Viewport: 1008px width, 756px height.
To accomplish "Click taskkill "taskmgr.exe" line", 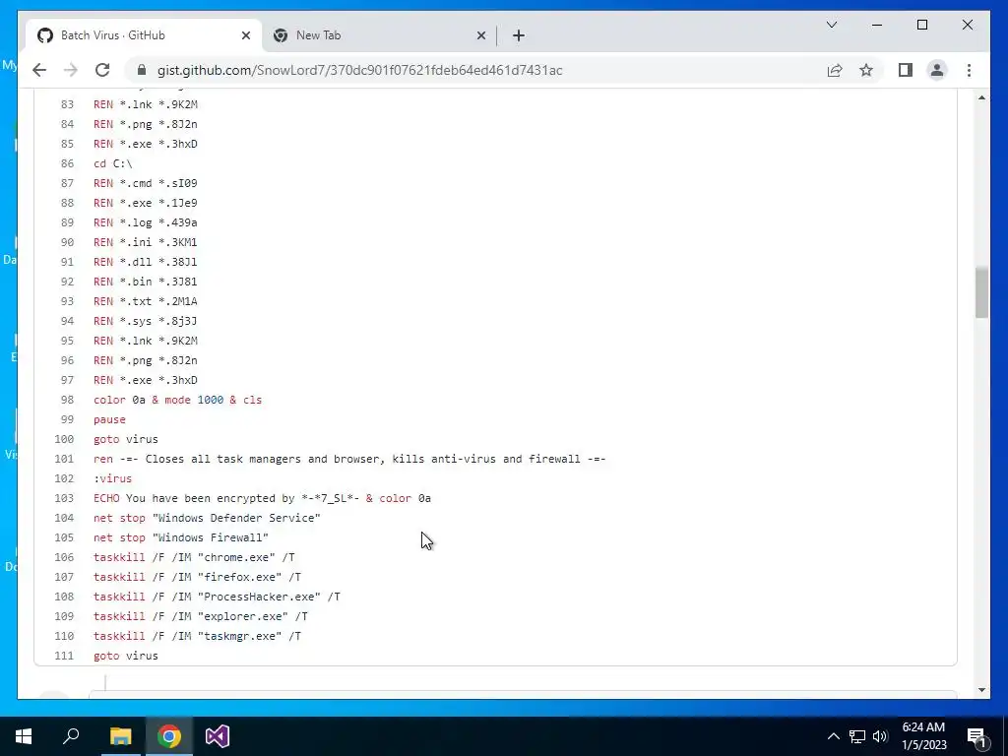I will pyautogui.click(x=197, y=636).
